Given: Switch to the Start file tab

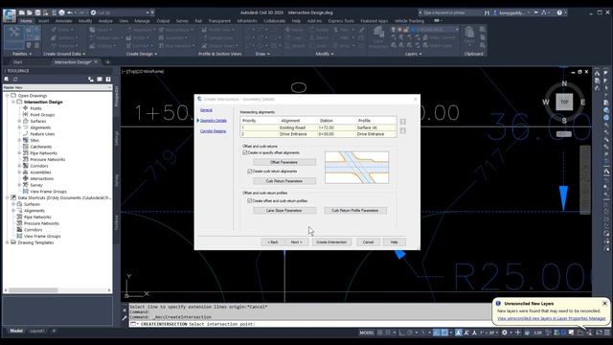Looking at the screenshot, I should (x=17, y=62).
